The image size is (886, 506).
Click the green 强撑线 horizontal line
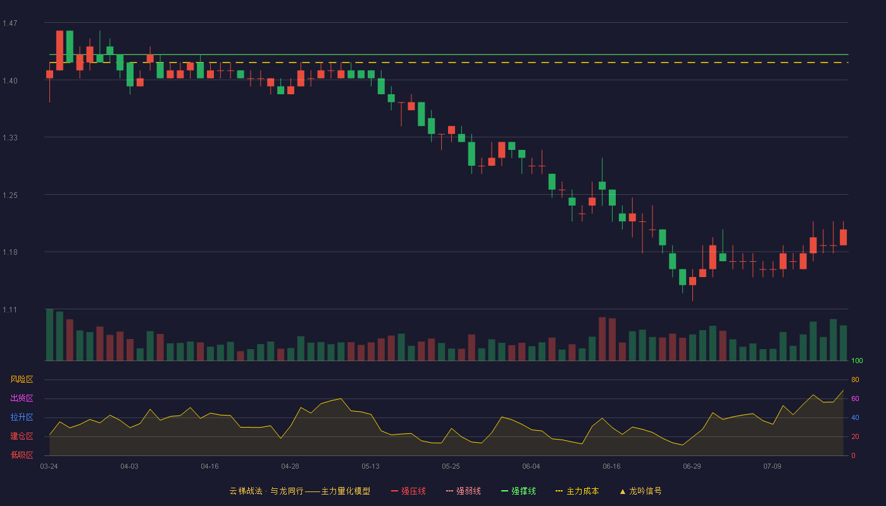449,54
